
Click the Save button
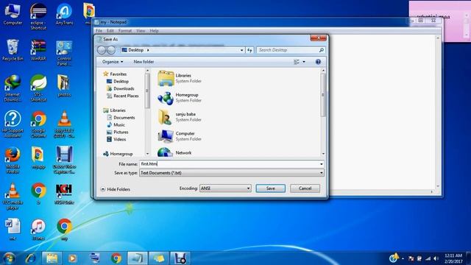(270, 188)
